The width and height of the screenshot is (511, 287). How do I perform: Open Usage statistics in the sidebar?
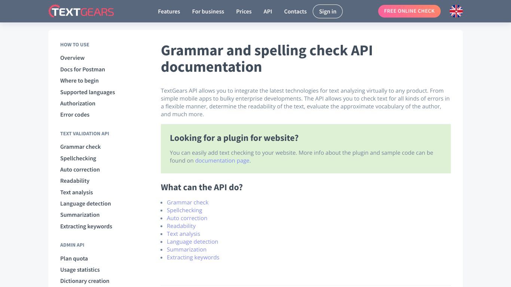click(x=80, y=270)
